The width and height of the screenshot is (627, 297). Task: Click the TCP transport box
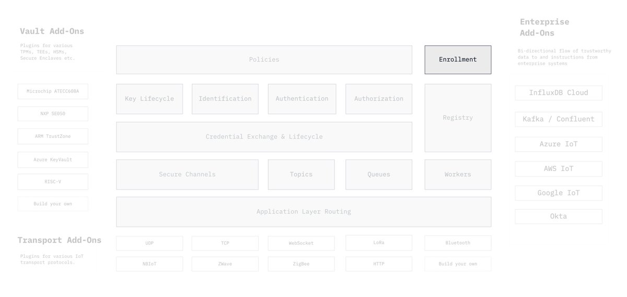click(225, 243)
